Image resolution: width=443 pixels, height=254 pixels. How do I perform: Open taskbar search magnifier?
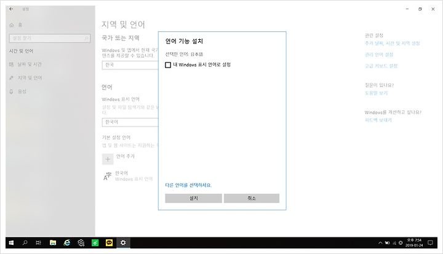25,243
